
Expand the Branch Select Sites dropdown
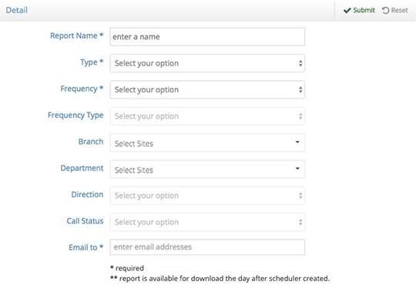point(207,142)
